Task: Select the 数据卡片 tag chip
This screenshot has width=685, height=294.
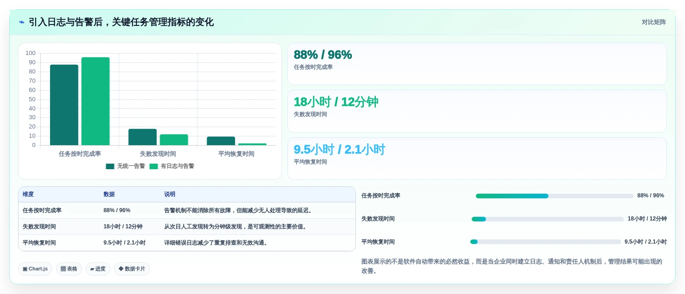Action: 132,269
